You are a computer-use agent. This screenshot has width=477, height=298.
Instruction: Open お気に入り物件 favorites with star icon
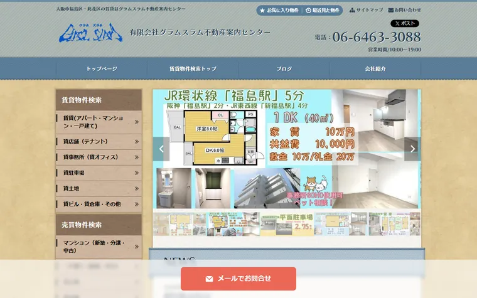point(279,10)
